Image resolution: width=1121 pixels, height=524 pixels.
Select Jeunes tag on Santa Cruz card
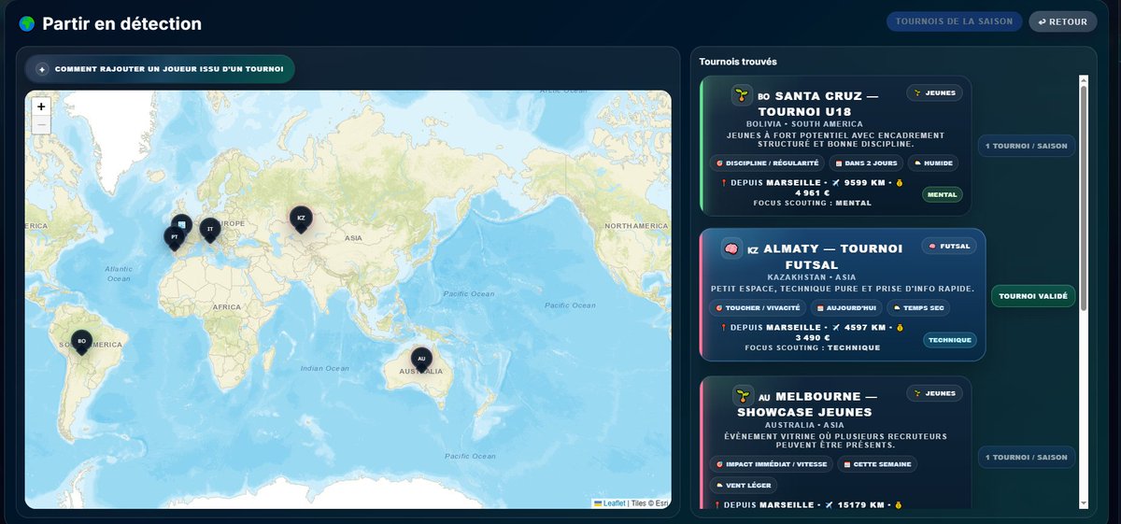point(934,92)
